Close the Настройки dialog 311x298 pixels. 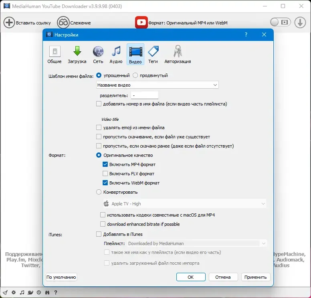[x=264, y=34]
